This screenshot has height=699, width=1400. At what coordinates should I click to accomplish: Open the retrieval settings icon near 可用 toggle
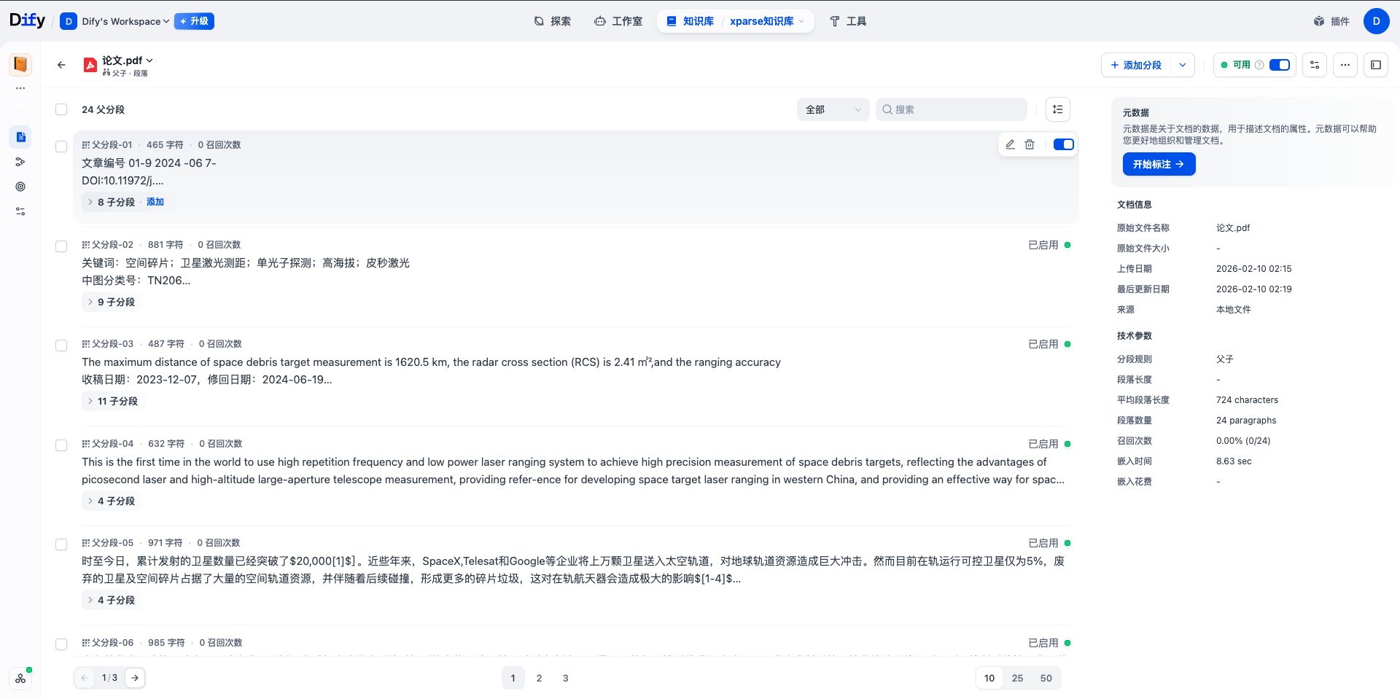(x=1315, y=65)
